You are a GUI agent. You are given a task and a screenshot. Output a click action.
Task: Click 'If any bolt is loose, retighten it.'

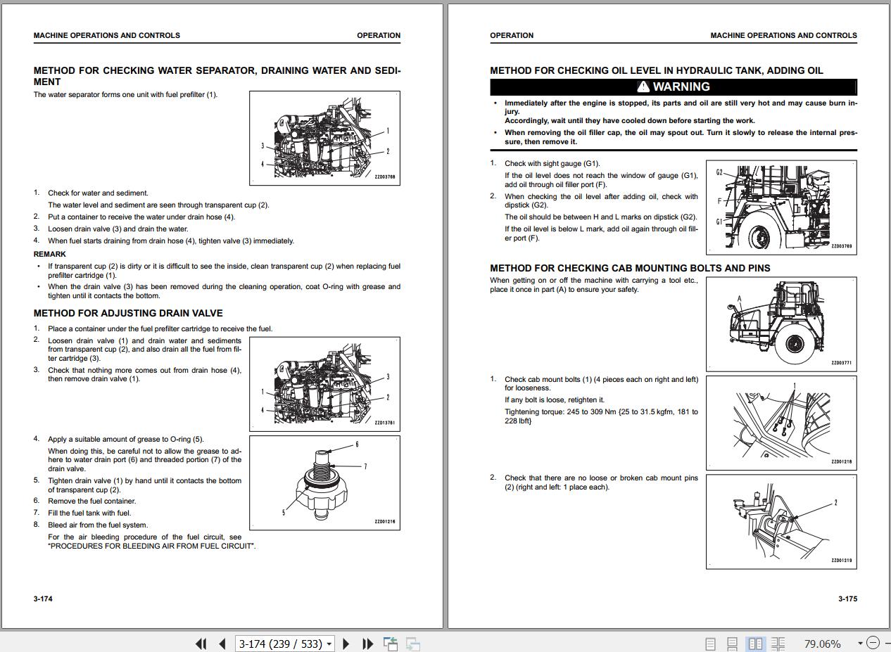[555, 399]
